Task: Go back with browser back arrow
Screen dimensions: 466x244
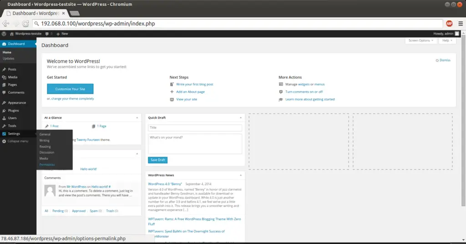Action: pyautogui.click(x=5, y=24)
